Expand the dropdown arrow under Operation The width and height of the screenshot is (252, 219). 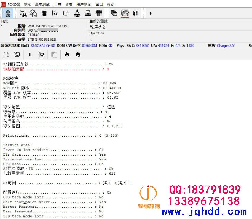click(x=92, y=40)
